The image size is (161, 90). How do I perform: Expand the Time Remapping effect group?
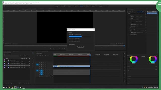(x=129, y=34)
